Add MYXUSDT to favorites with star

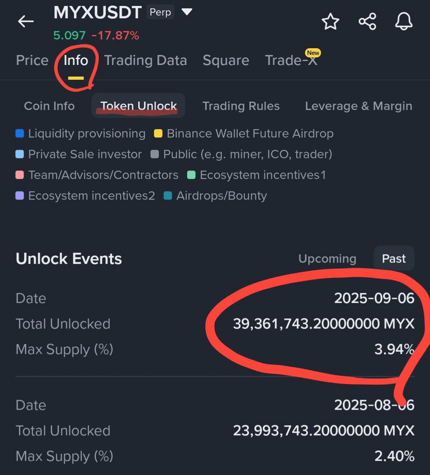(330, 22)
